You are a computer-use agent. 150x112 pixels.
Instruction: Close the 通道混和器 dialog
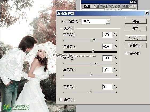click(x=147, y=13)
